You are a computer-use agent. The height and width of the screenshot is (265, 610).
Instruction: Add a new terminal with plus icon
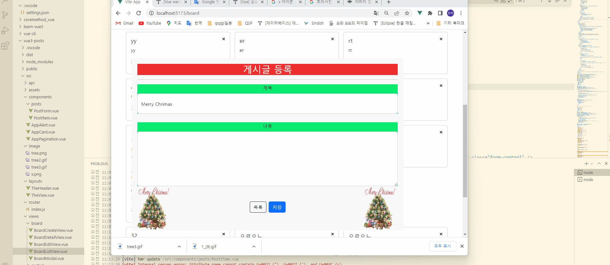[x=586, y=163]
